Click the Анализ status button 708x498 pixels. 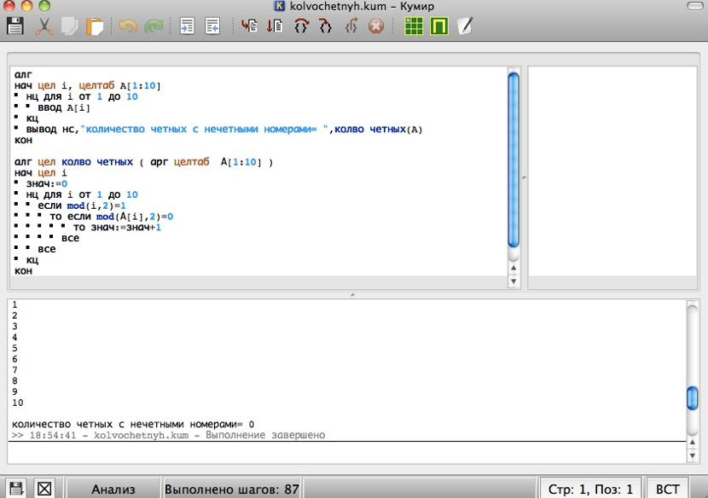pos(113,489)
